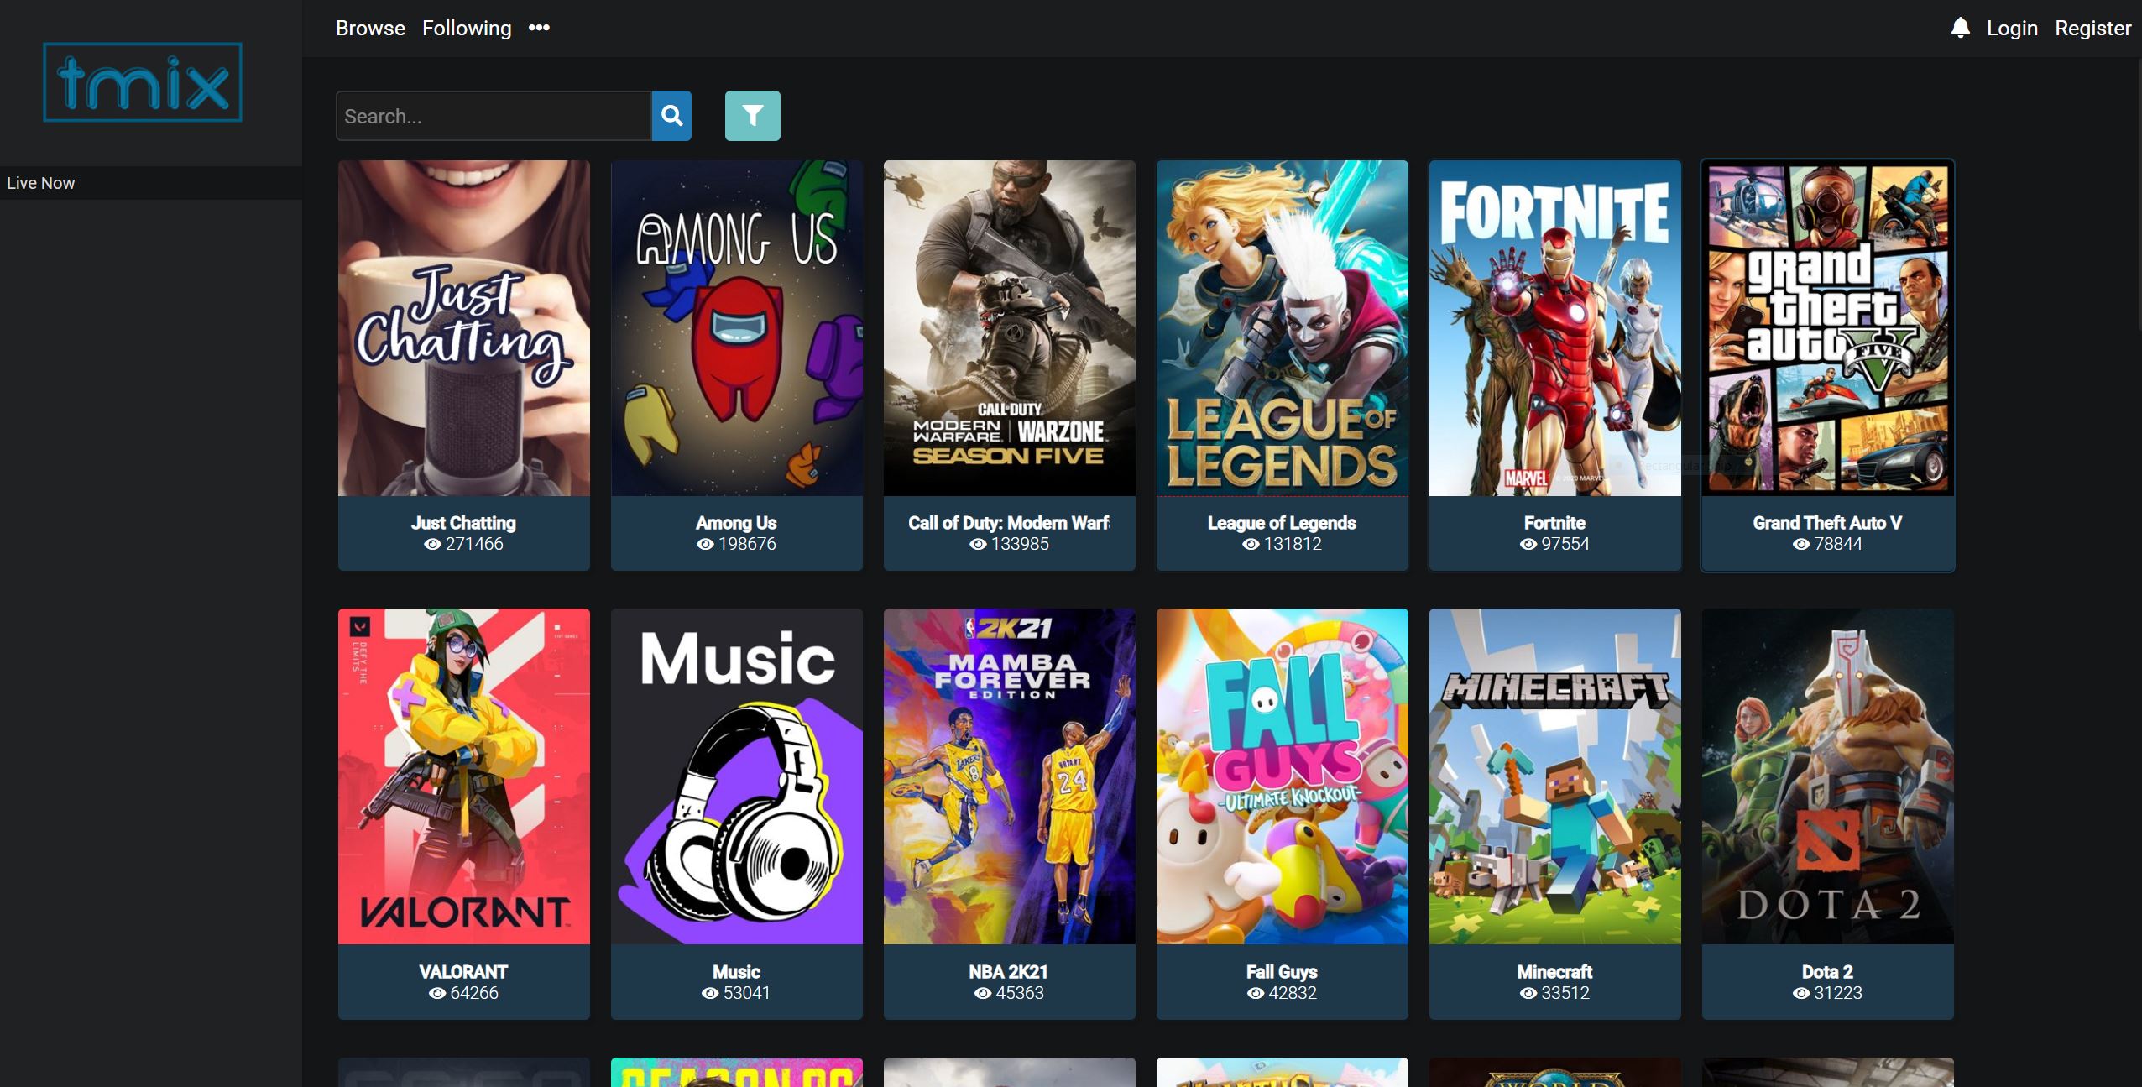The width and height of the screenshot is (2142, 1087).
Task: Click viewer count 42832
Action: click(x=1293, y=993)
